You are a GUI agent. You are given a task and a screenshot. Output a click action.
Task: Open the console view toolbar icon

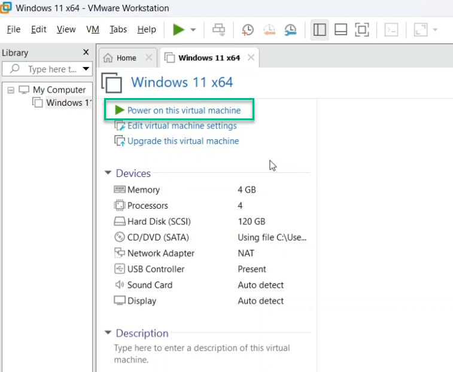click(x=391, y=30)
